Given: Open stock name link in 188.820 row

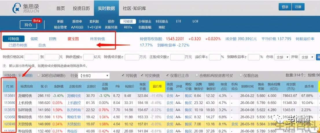Looking at the screenshot, I should [74, 102].
